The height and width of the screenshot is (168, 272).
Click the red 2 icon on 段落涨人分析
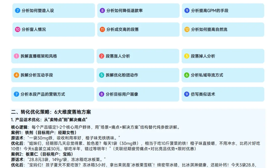click(101, 56)
